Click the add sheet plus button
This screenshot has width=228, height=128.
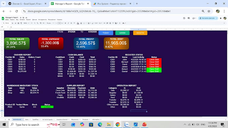coord(5,119)
